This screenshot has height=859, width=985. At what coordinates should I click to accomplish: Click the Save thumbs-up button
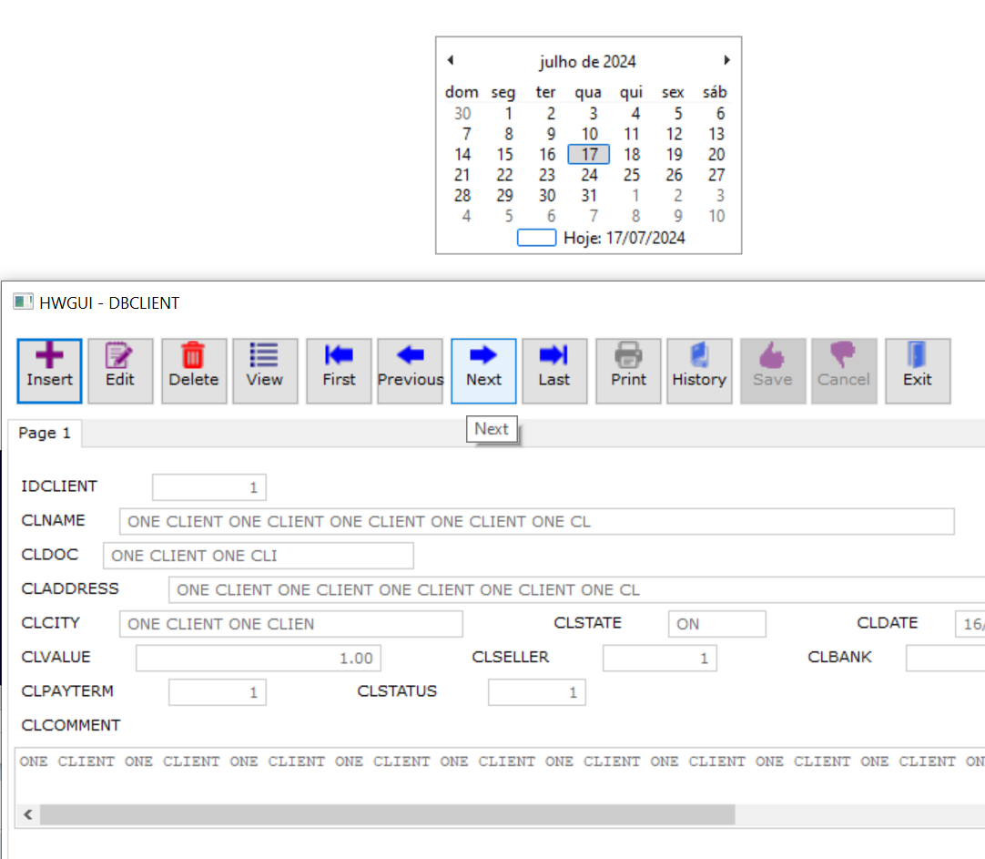(x=773, y=371)
